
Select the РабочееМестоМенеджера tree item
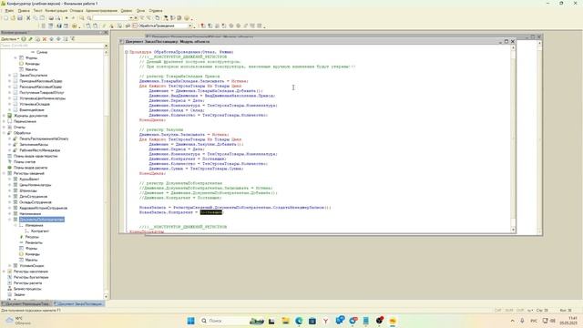pyautogui.click(x=40, y=150)
